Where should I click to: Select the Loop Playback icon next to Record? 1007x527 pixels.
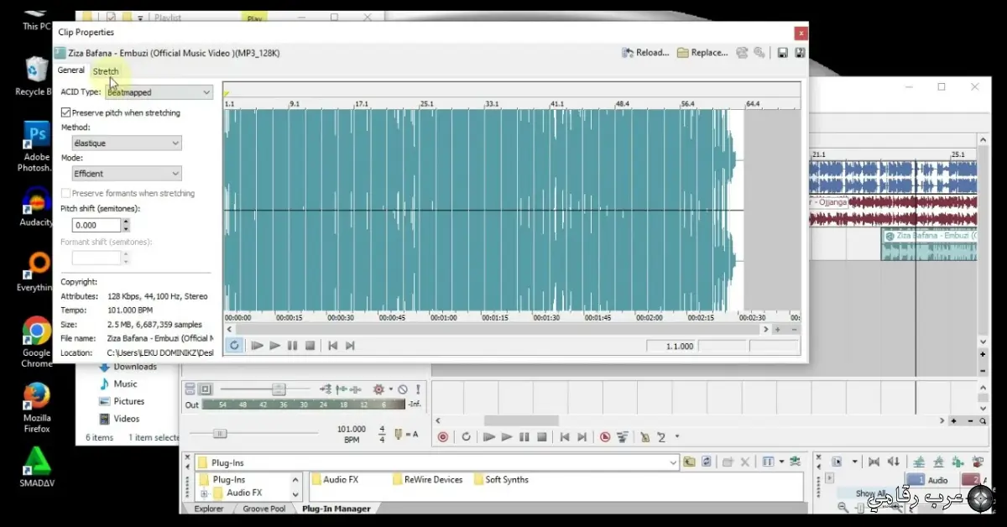(x=467, y=436)
